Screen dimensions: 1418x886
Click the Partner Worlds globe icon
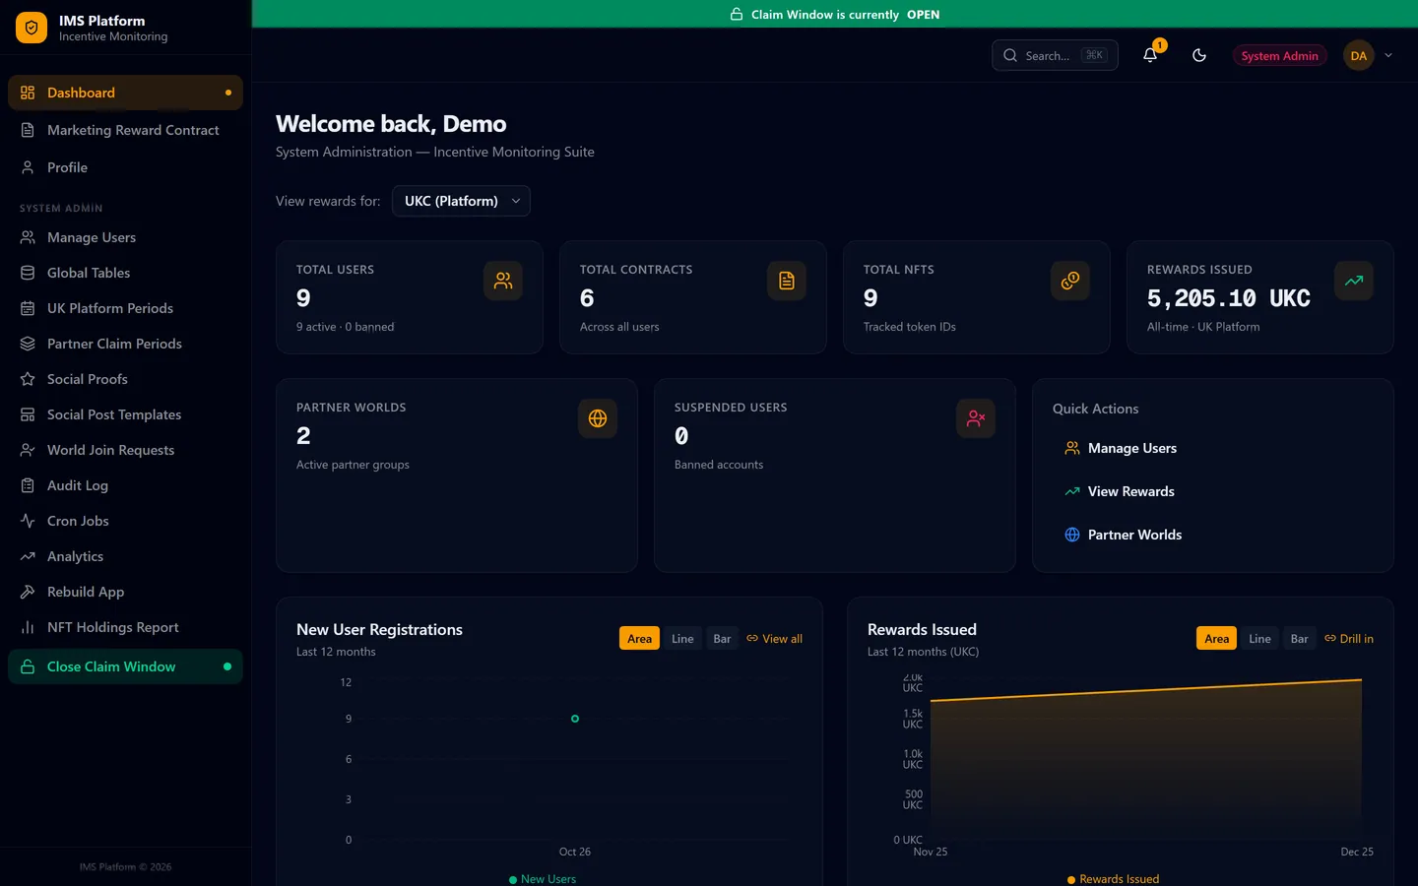tap(598, 418)
